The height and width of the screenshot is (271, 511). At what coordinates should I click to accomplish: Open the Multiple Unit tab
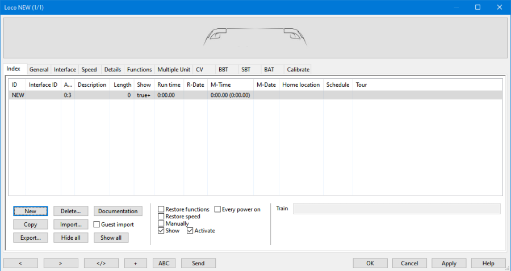[x=174, y=70]
